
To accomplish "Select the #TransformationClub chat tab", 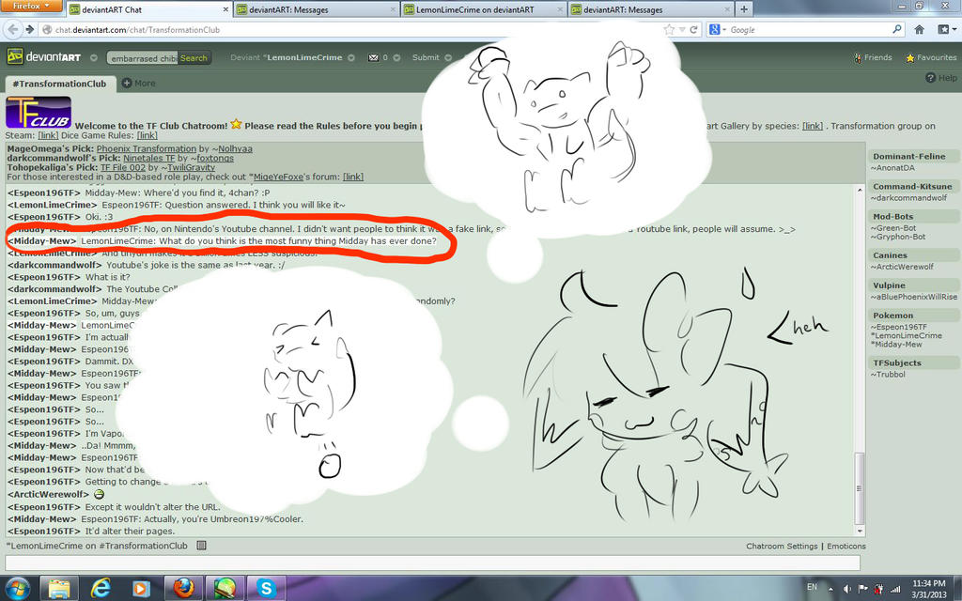I will click(x=59, y=84).
